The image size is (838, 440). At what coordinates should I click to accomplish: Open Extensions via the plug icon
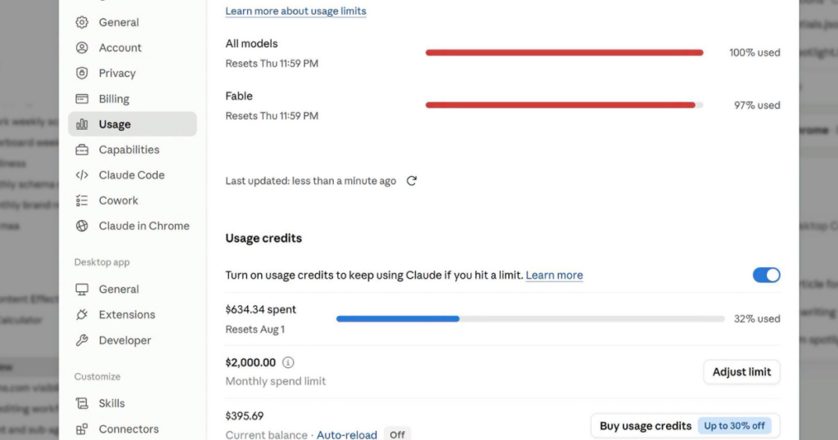click(x=82, y=315)
